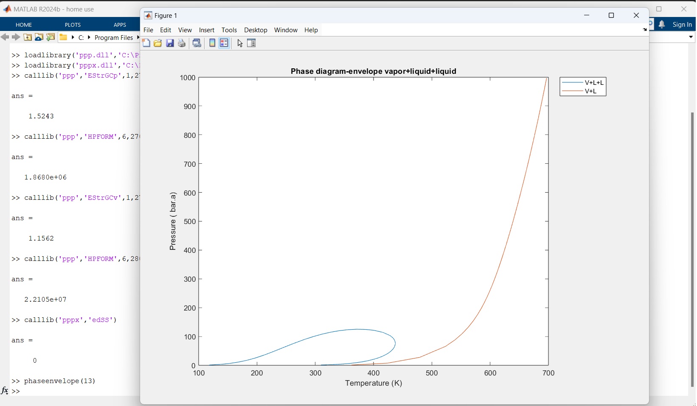This screenshot has height=406, width=697.
Task: Click the Up One Level folder icon
Action: pyautogui.click(x=28, y=37)
